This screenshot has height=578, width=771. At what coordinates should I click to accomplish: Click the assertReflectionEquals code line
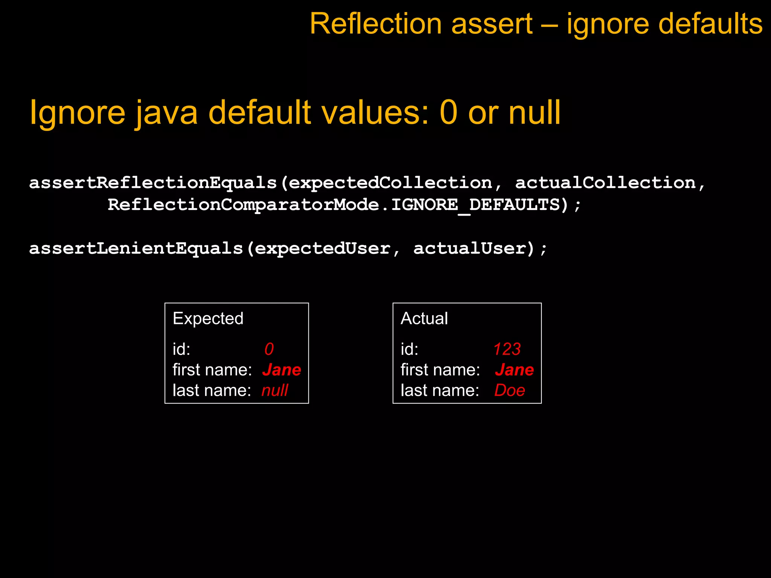tap(367, 183)
